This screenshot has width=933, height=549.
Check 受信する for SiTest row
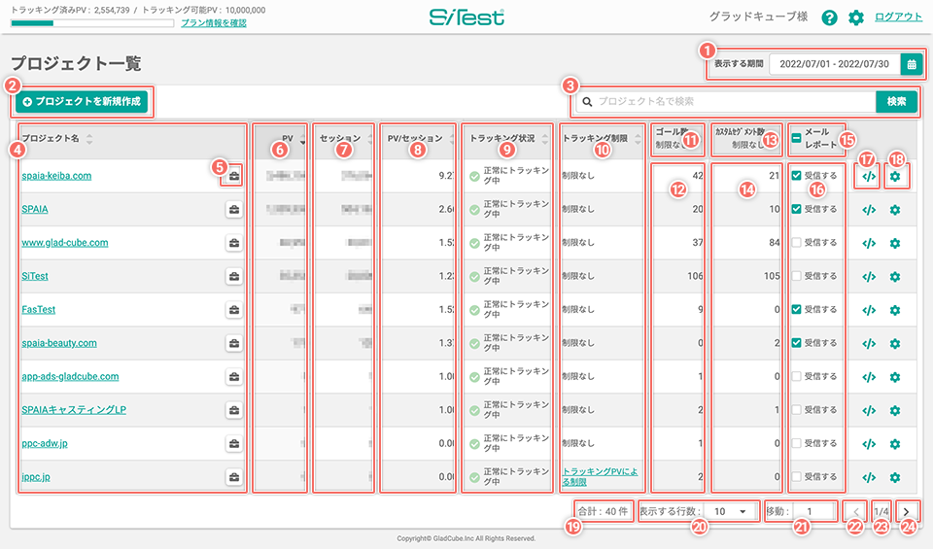796,276
